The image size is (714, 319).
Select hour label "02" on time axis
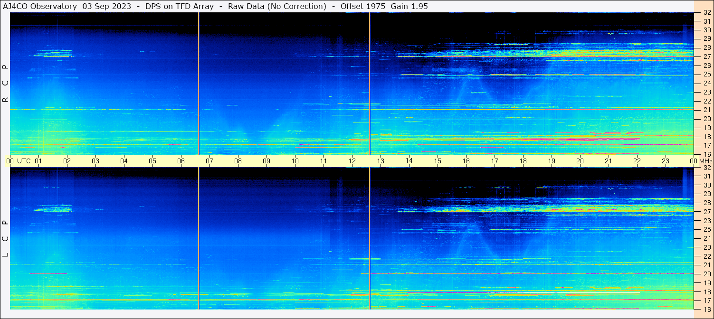tap(67, 161)
